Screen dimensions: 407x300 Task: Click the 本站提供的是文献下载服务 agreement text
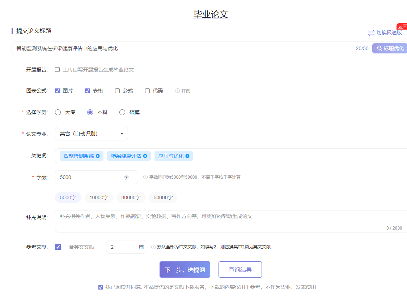click(230, 287)
